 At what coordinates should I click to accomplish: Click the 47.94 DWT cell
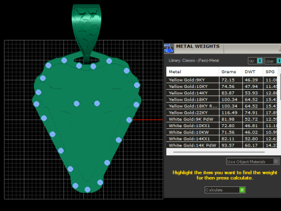point(252,86)
